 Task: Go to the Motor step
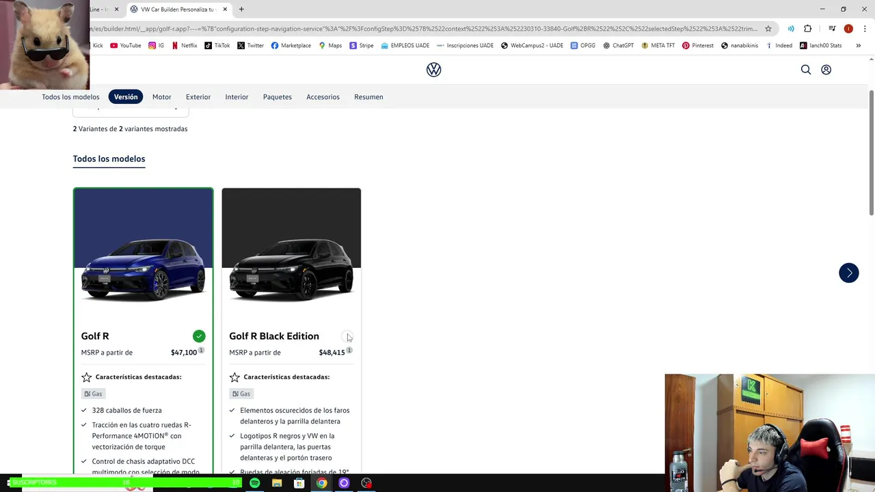[161, 97]
